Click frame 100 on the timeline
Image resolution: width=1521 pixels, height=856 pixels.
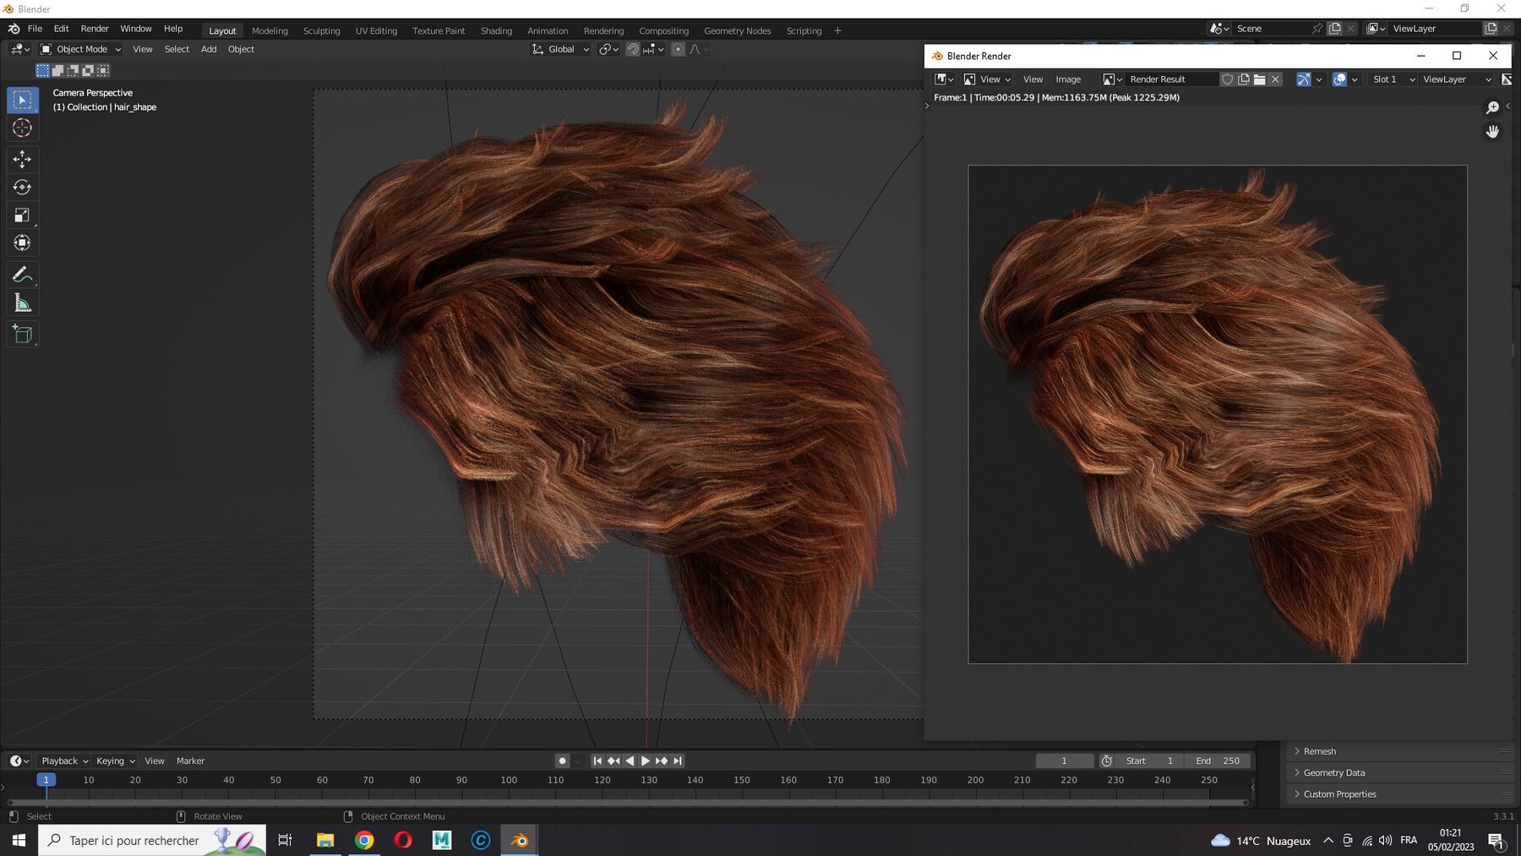coord(509,780)
